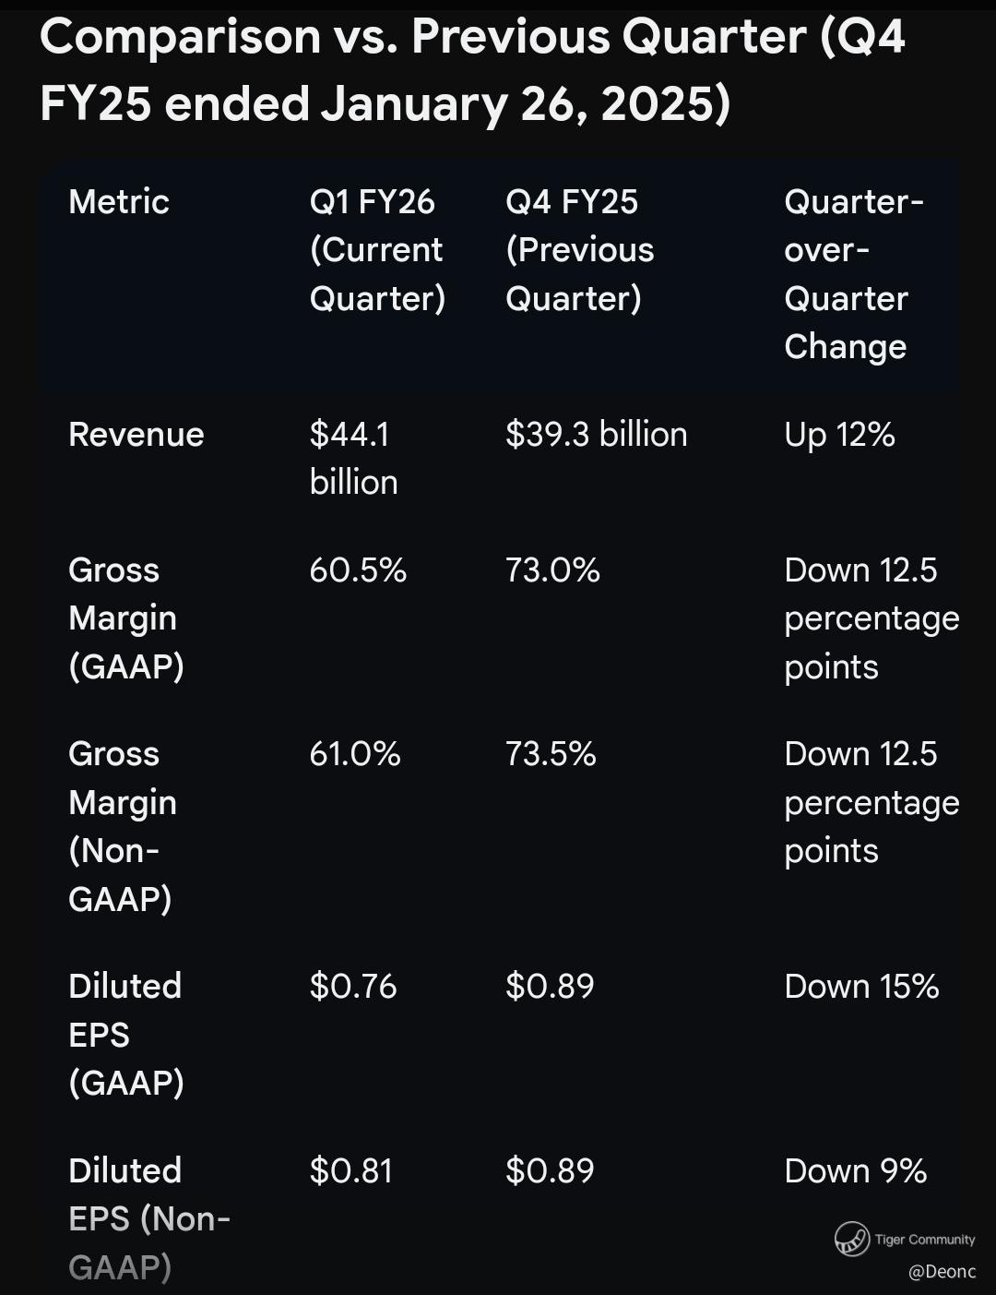Select the 73.0% gross margin value

tap(552, 570)
